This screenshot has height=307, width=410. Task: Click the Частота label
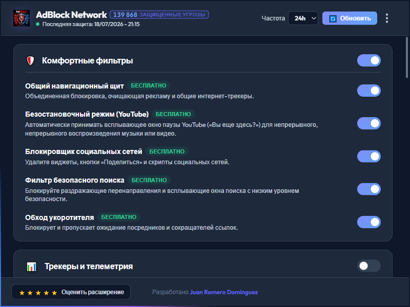click(x=273, y=18)
